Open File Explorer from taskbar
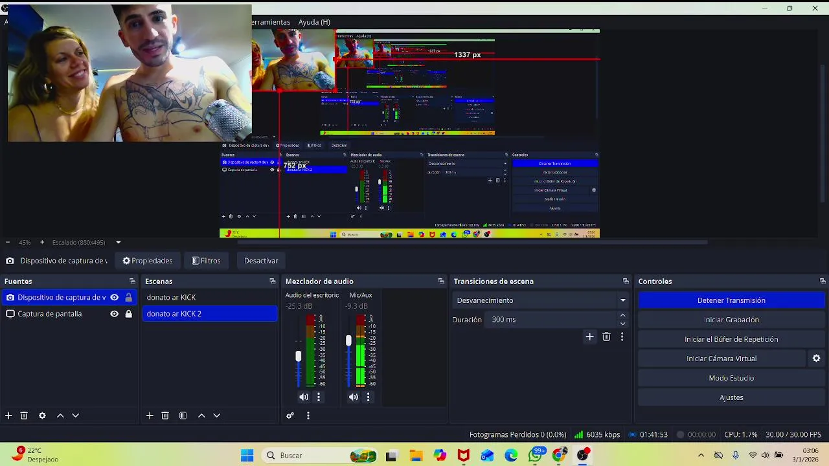Image resolution: width=829 pixels, height=466 pixels. point(416,456)
